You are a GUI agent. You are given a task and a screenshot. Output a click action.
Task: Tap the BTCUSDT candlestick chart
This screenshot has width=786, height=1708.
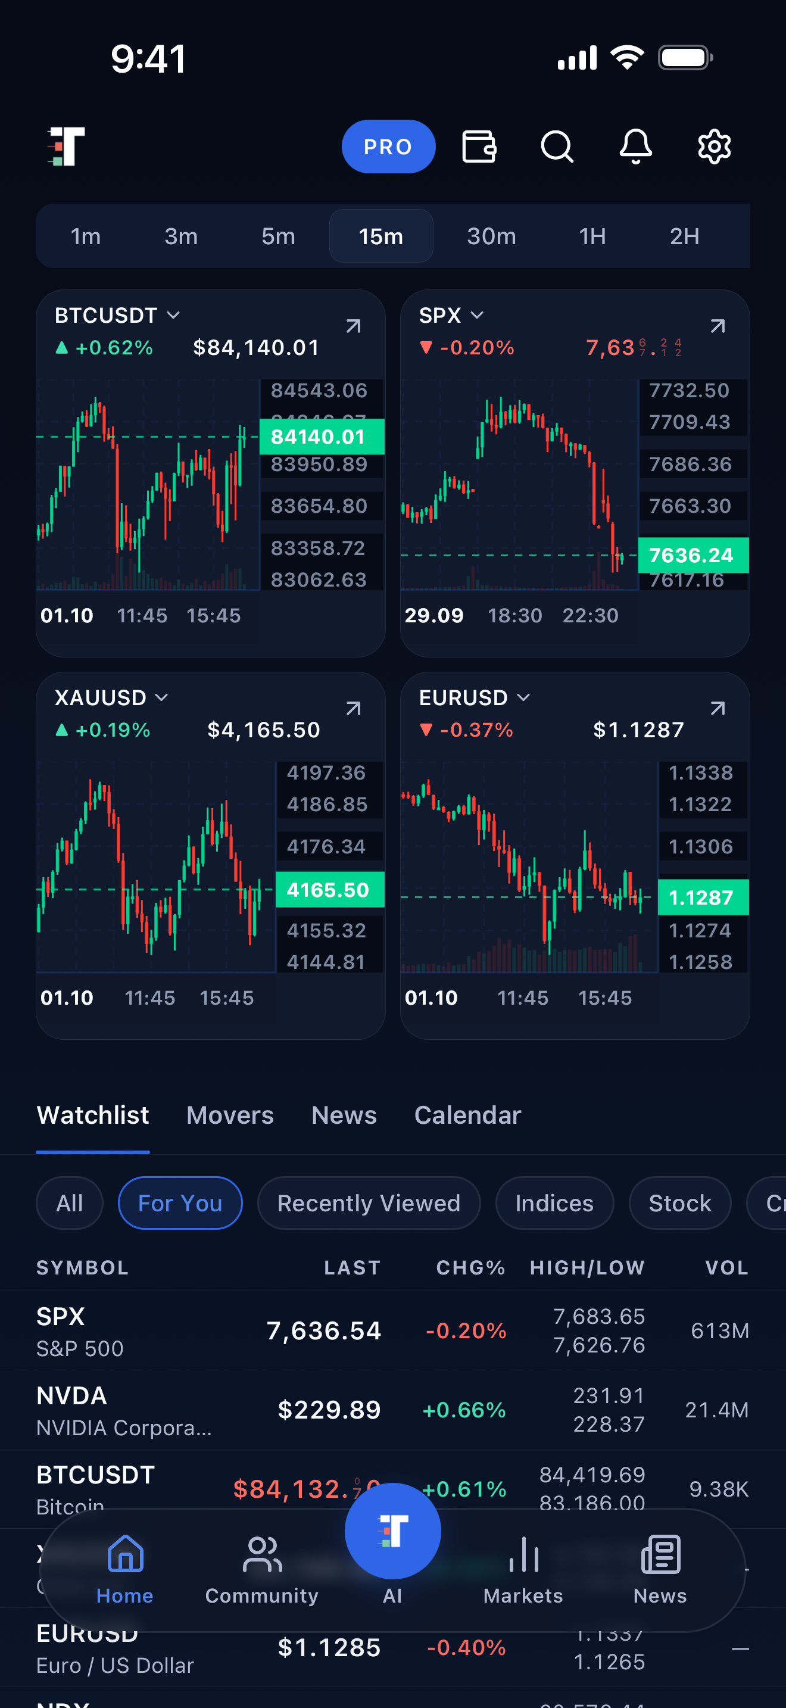(148, 484)
